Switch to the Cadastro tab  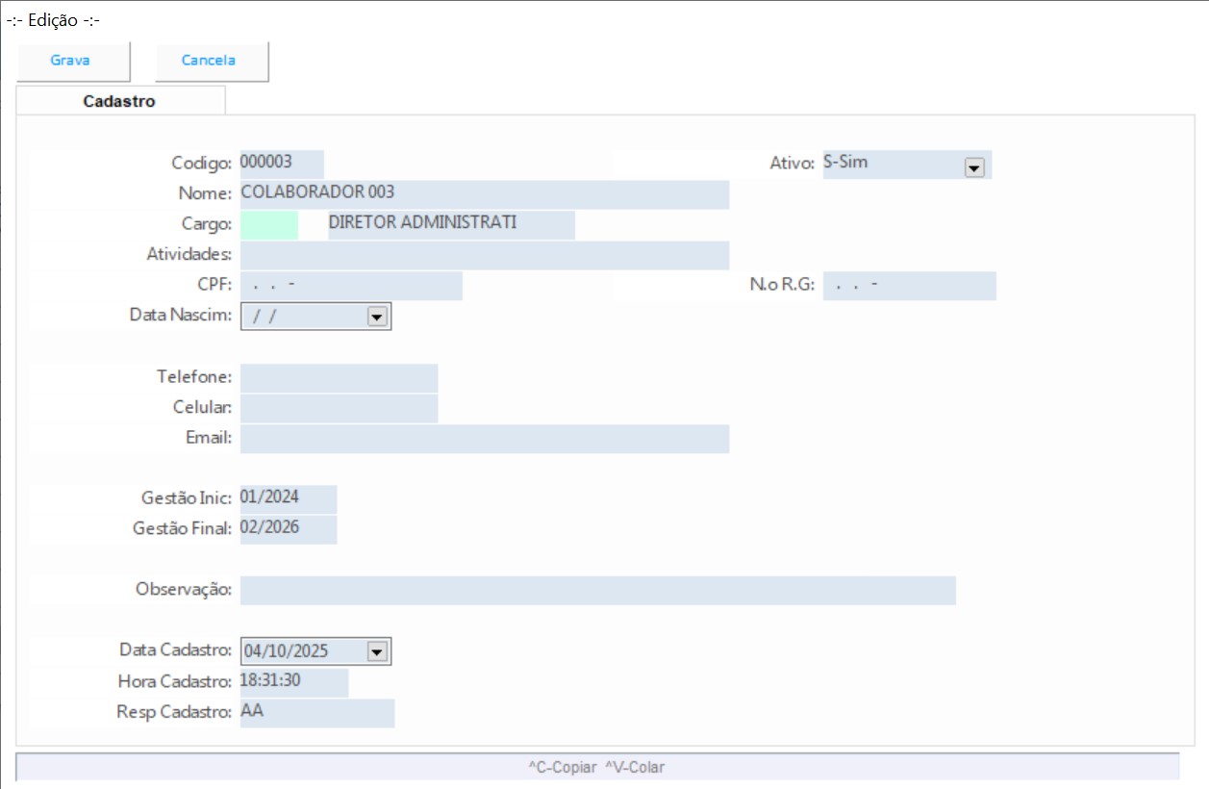click(x=119, y=101)
